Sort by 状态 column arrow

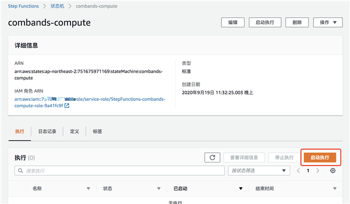tap(159, 188)
